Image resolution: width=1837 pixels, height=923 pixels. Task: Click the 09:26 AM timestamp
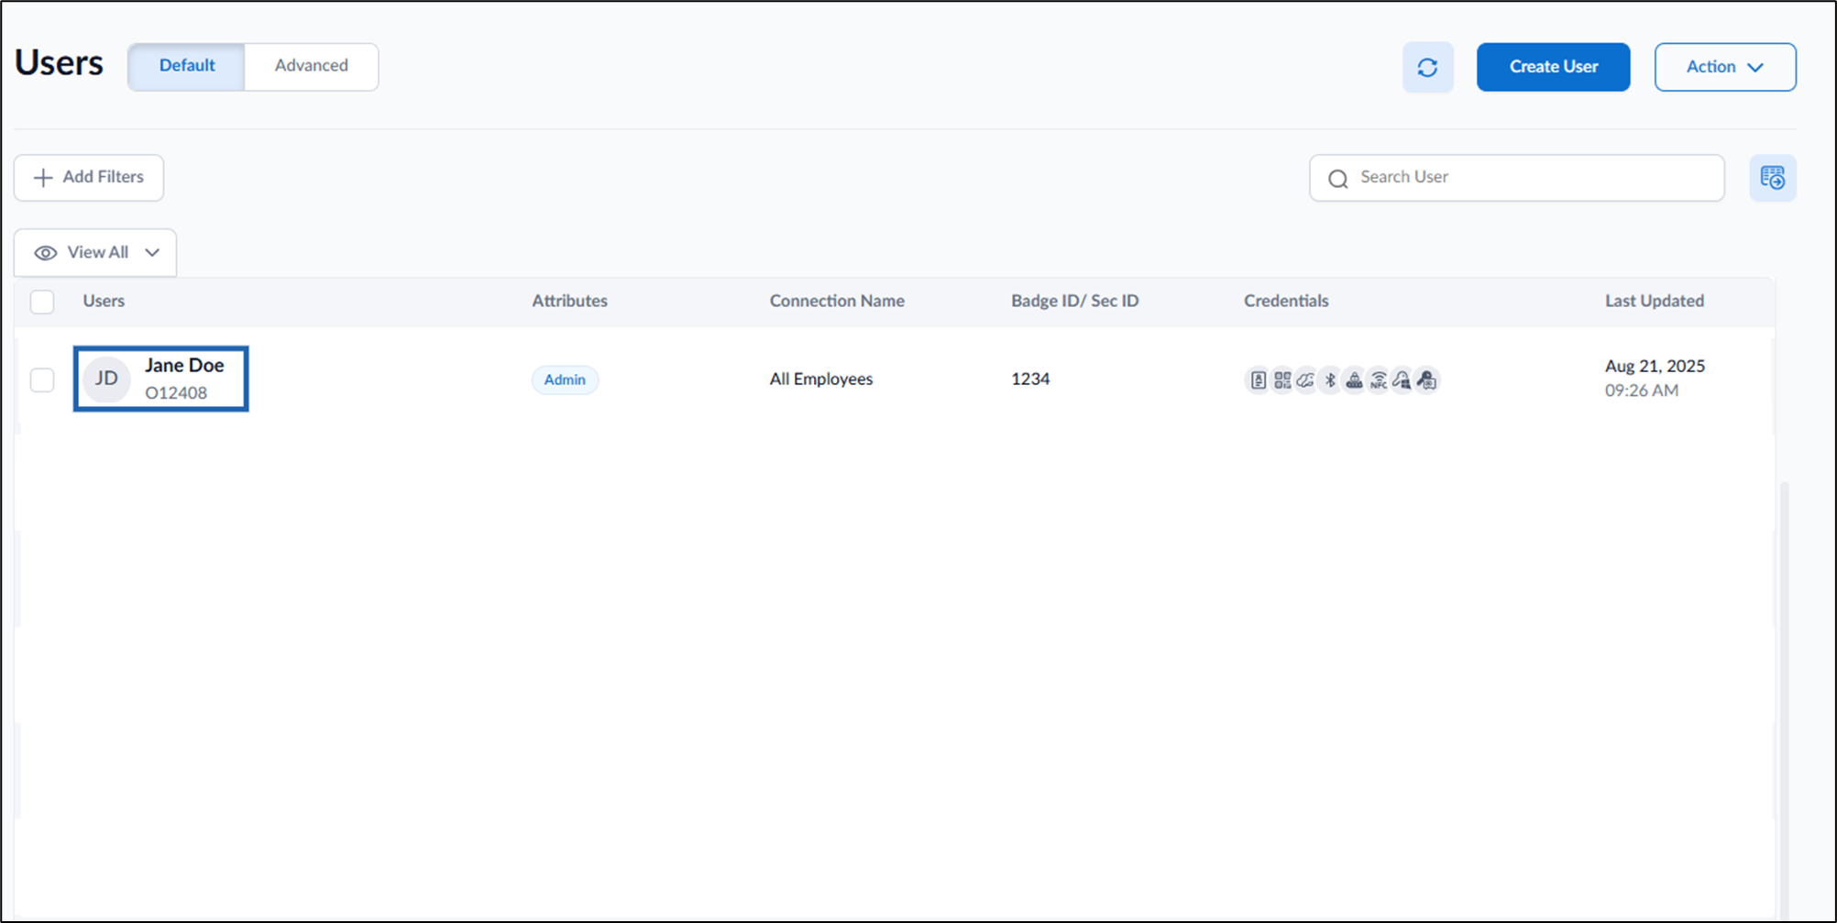click(x=1642, y=390)
